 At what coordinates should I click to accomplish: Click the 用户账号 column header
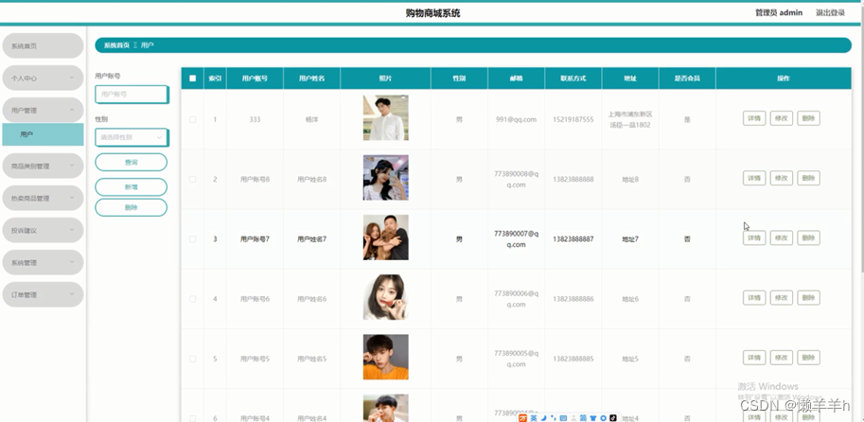tap(255, 79)
